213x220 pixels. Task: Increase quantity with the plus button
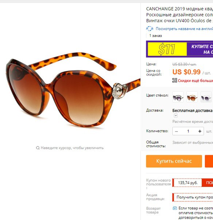point(200,131)
